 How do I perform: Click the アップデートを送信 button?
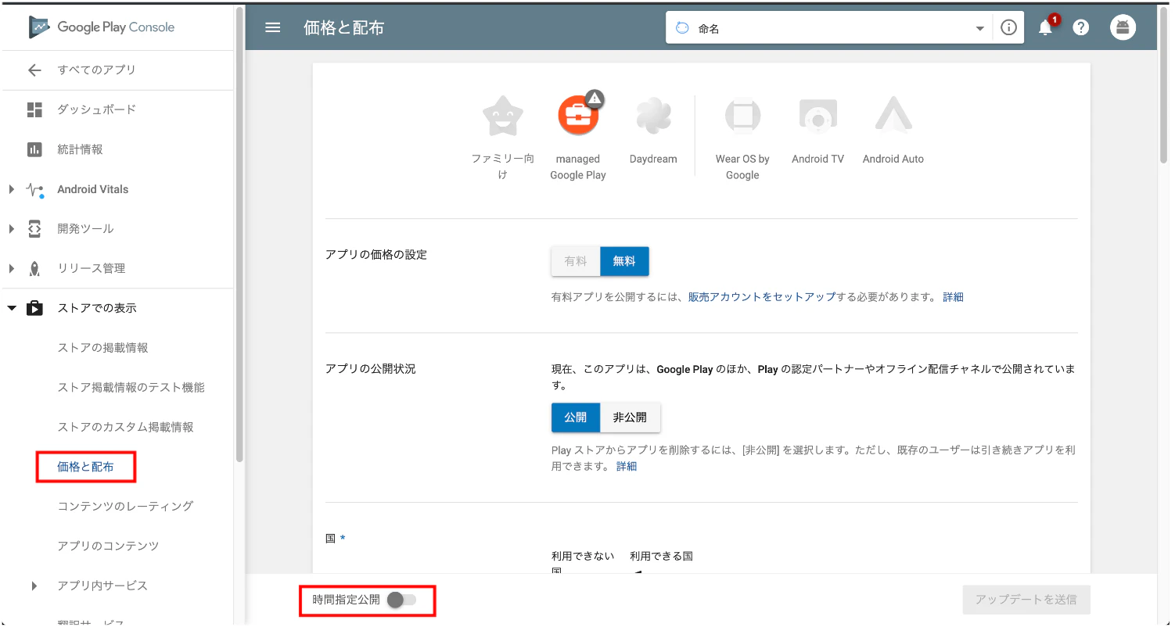1026,600
